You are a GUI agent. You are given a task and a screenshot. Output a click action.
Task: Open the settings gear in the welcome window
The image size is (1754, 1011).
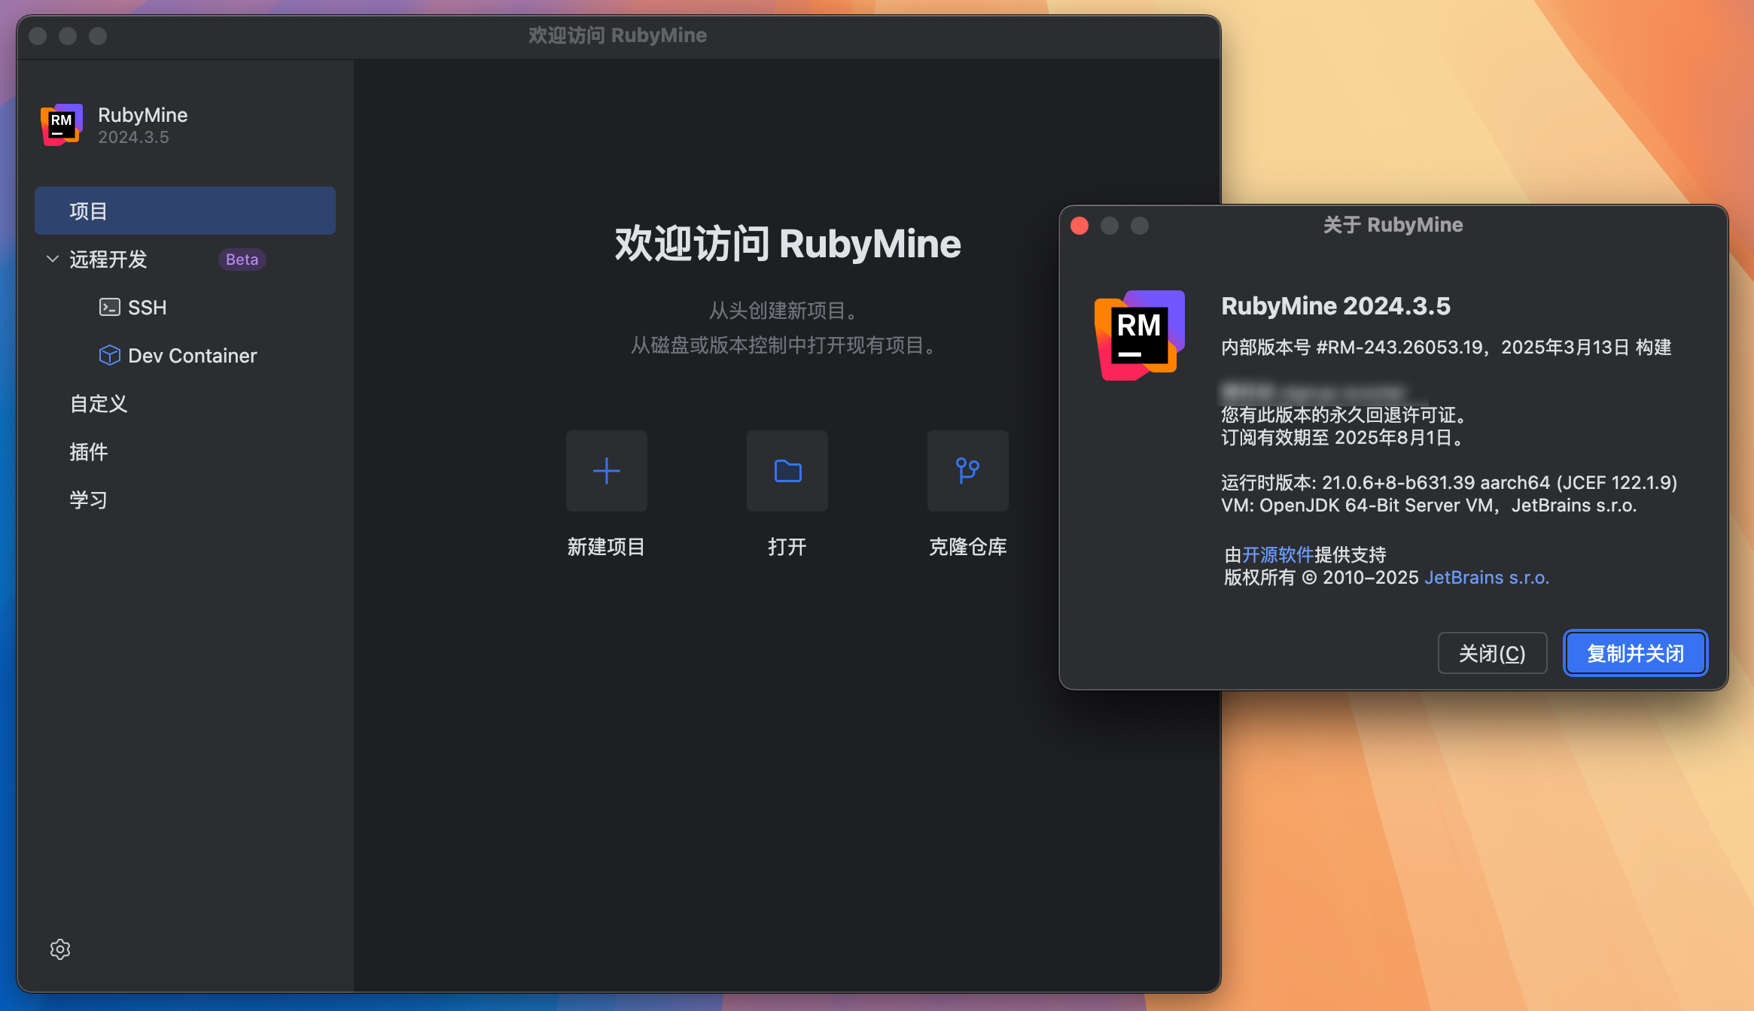(60, 949)
